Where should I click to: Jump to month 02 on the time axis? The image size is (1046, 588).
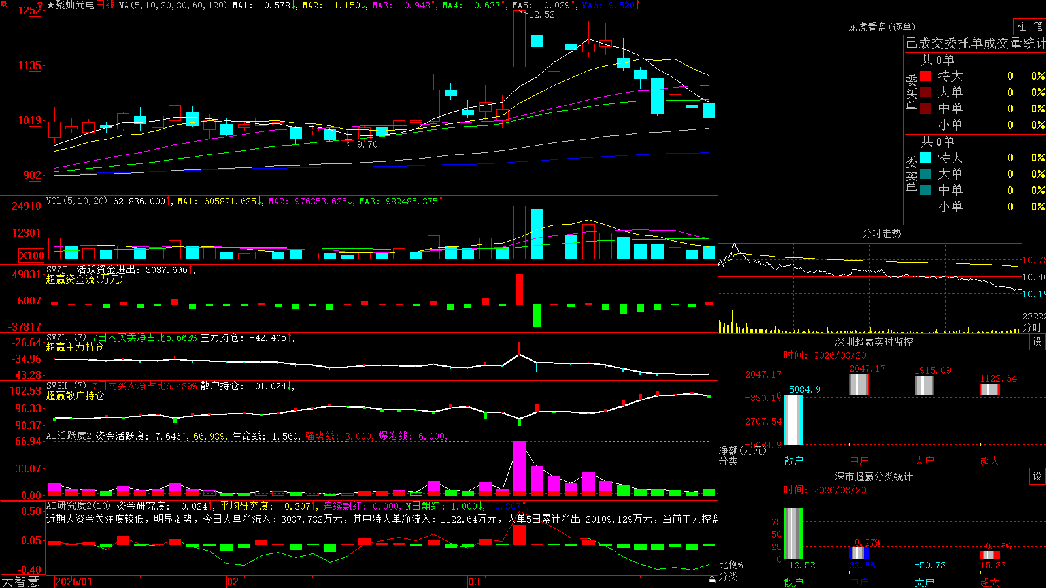(x=233, y=581)
